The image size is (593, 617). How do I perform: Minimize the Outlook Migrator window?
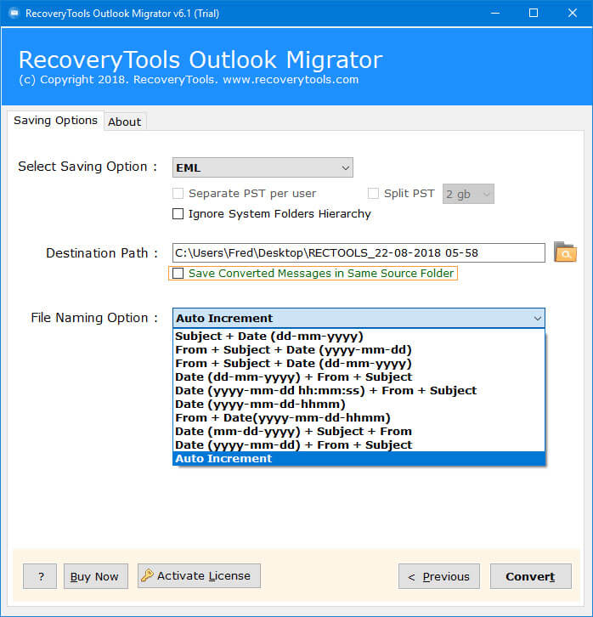[495, 13]
